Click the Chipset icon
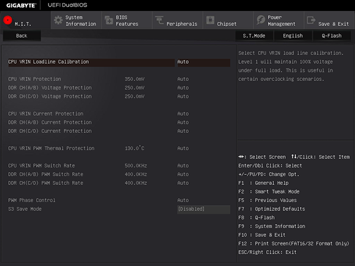 [x=209, y=20]
